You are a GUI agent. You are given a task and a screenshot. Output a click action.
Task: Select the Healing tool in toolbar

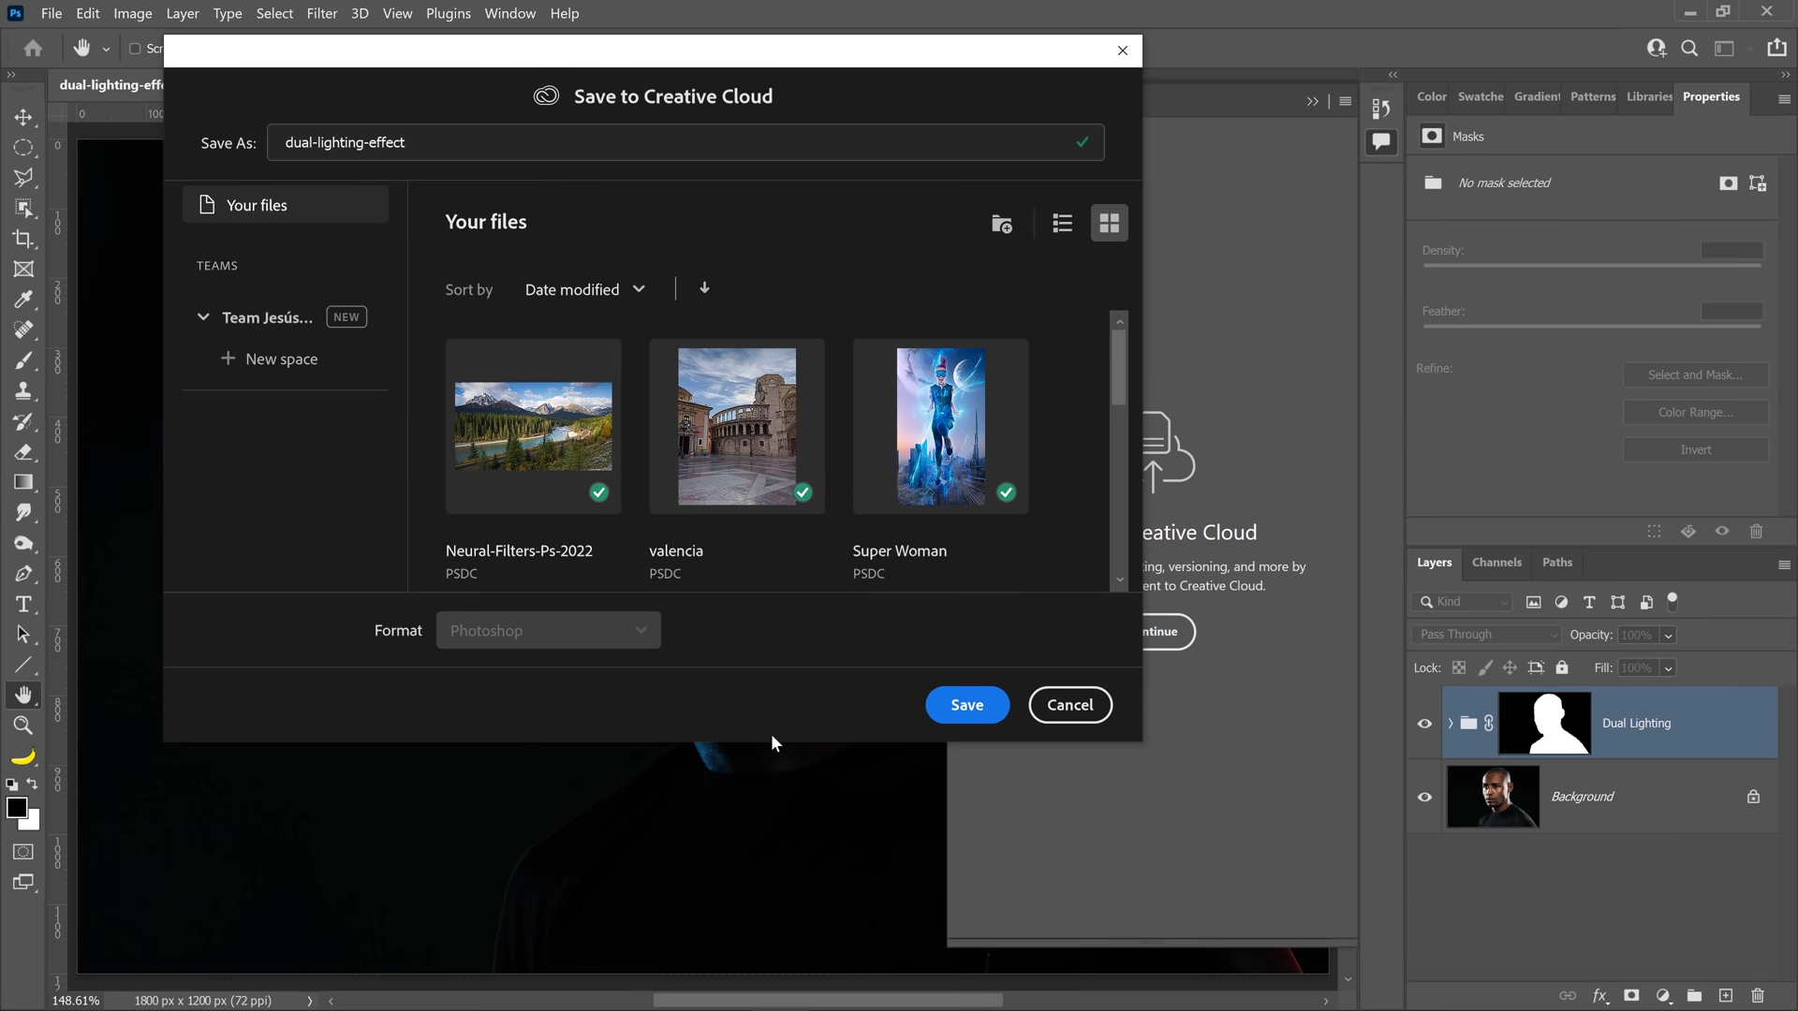click(x=23, y=330)
